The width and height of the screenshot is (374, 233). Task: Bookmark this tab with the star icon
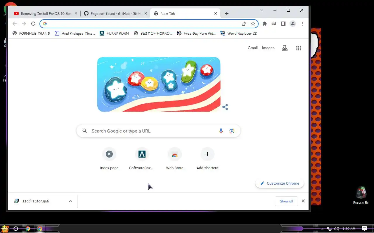253,24
